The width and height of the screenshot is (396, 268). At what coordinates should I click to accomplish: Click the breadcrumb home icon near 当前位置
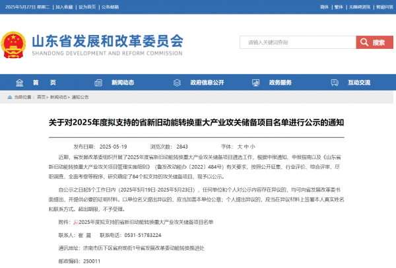pos(10,97)
